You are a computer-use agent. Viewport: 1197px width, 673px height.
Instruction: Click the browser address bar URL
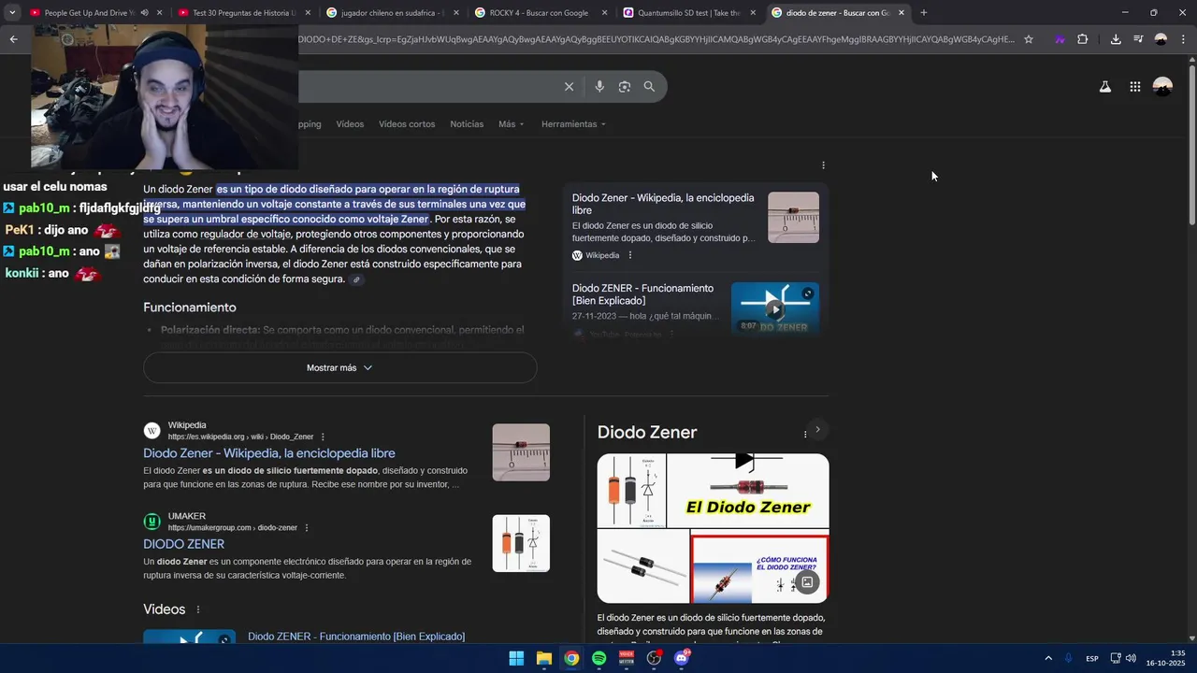(655, 39)
